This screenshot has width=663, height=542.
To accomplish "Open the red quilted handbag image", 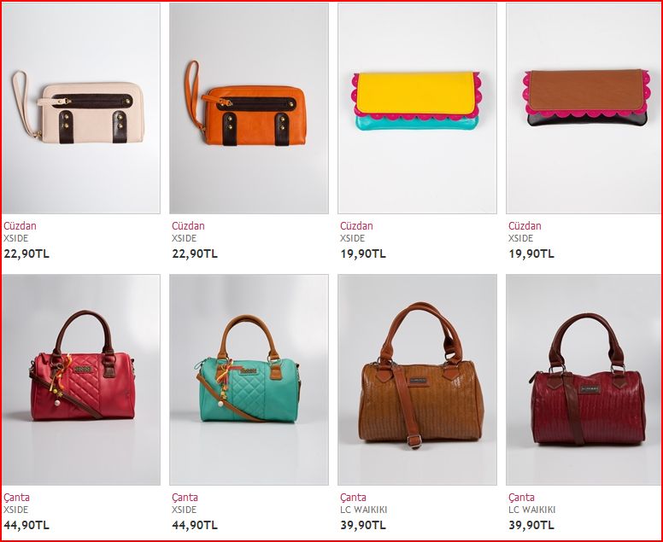I will [x=81, y=380].
